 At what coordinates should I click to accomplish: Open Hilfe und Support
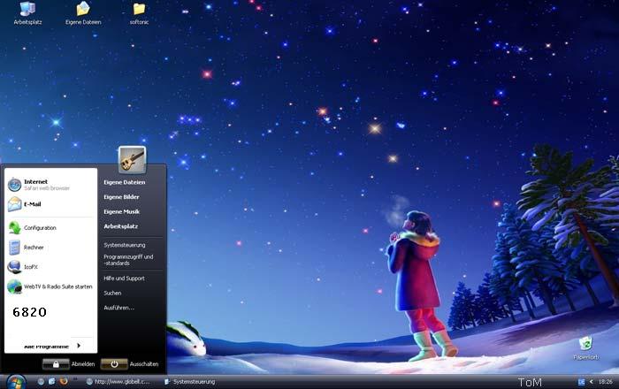[124, 278]
